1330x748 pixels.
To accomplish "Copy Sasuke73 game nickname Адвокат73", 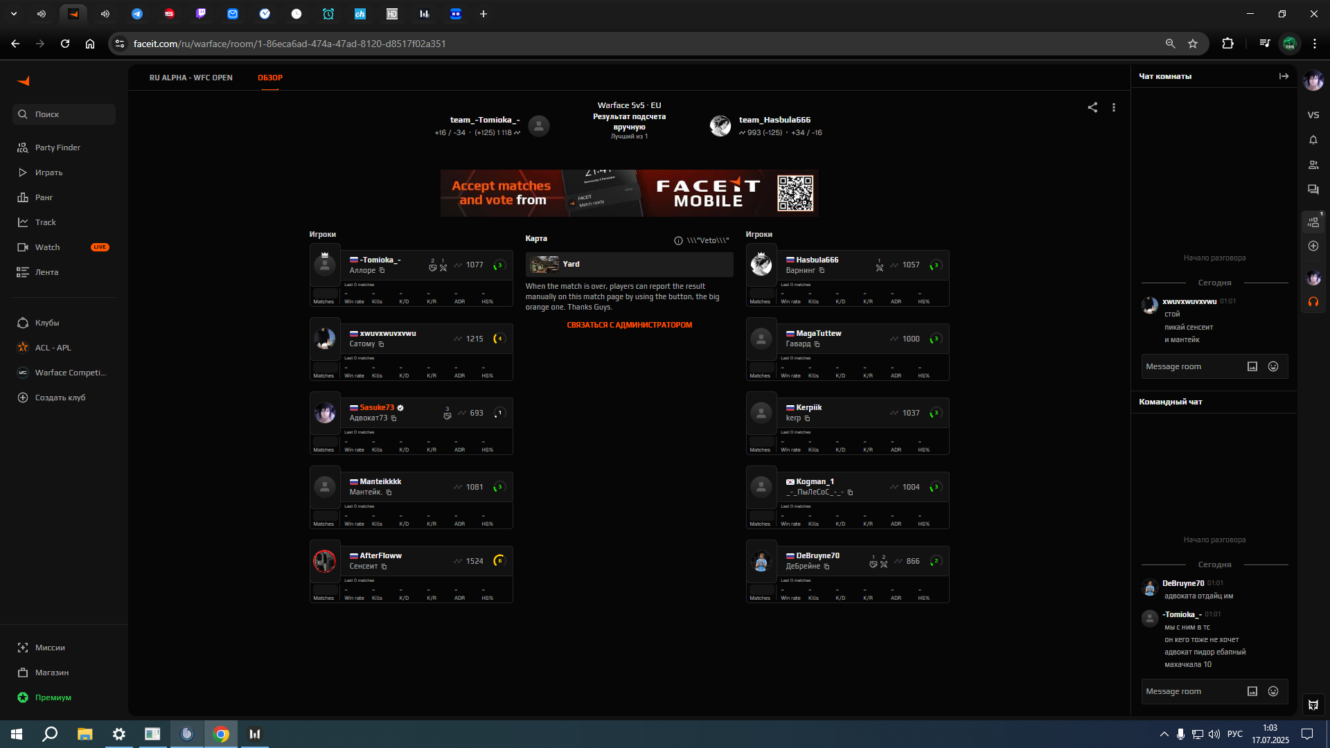I will (x=393, y=418).
